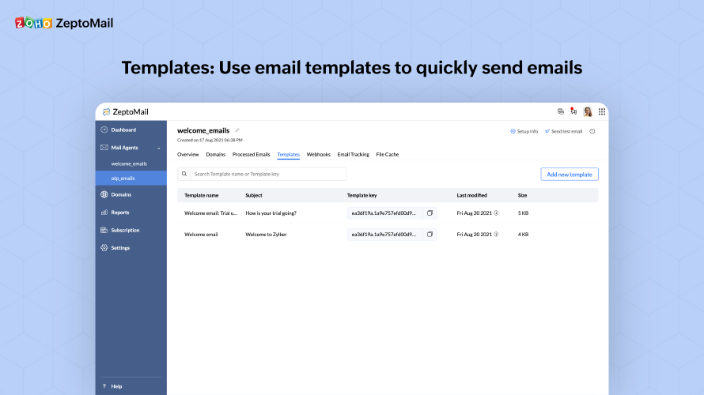Screen dimensions: 704x395
Task: Edit welcome_emails name with pencil icon
Action: [x=237, y=130]
